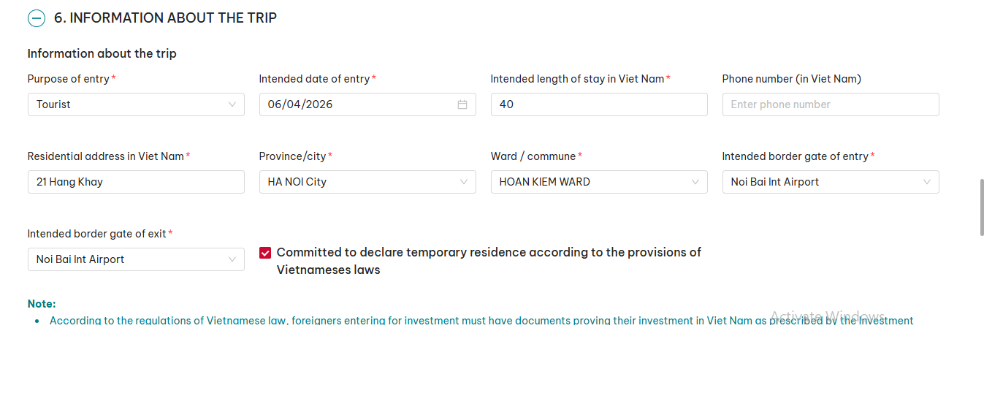984x415 pixels.
Task: Click the Province/city dropdown chevron
Action: coord(464,182)
